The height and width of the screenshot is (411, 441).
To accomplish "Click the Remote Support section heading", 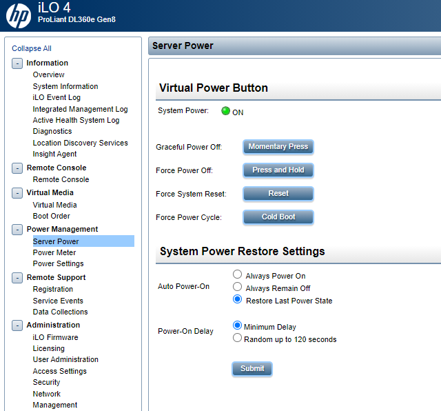I will coord(56,277).
